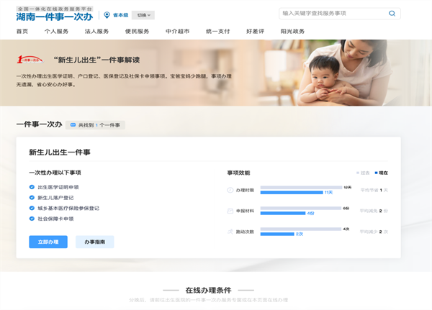Screen dimensions: 432x310
Task: Click the blue icon in the 共找到 tag
Action: coord(73,125)
